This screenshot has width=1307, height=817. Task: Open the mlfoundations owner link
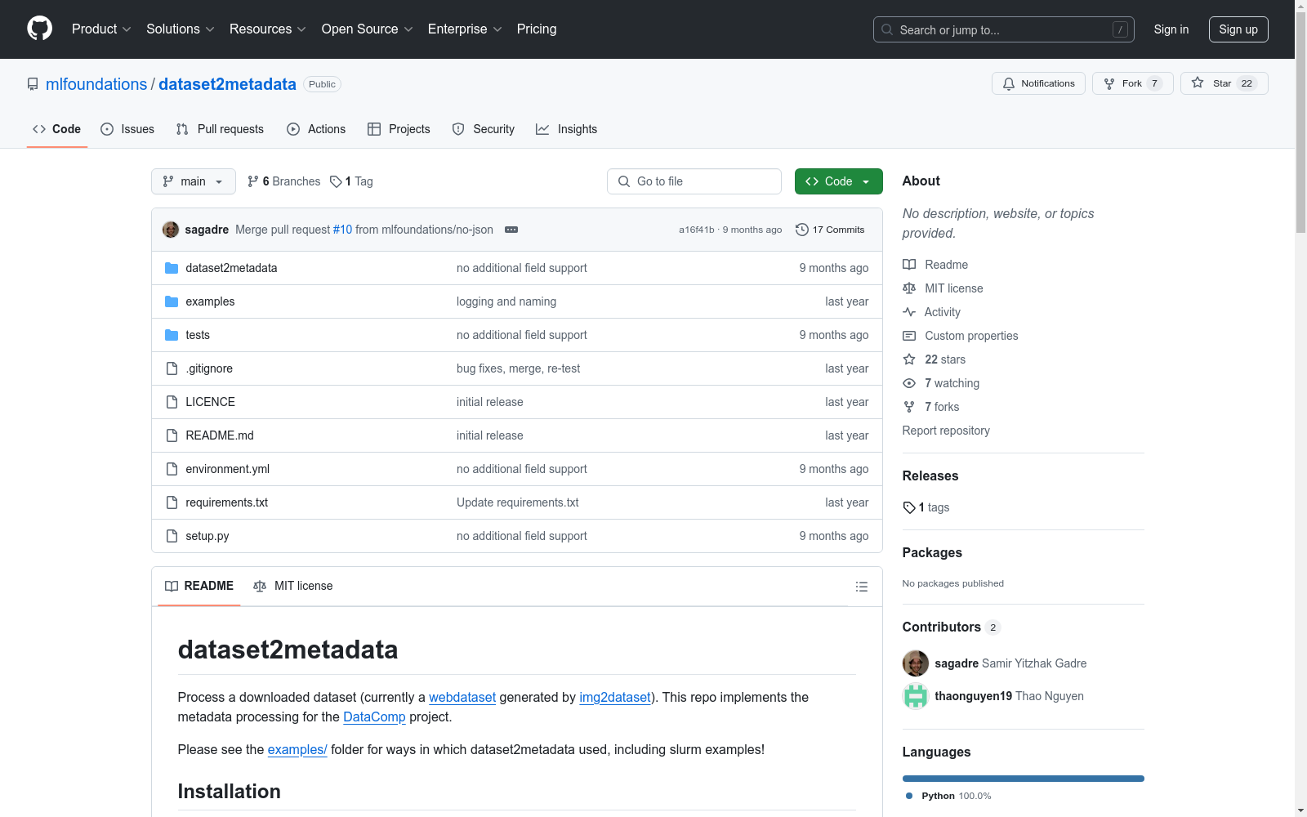pyautogui.click(x=96, y=84)
